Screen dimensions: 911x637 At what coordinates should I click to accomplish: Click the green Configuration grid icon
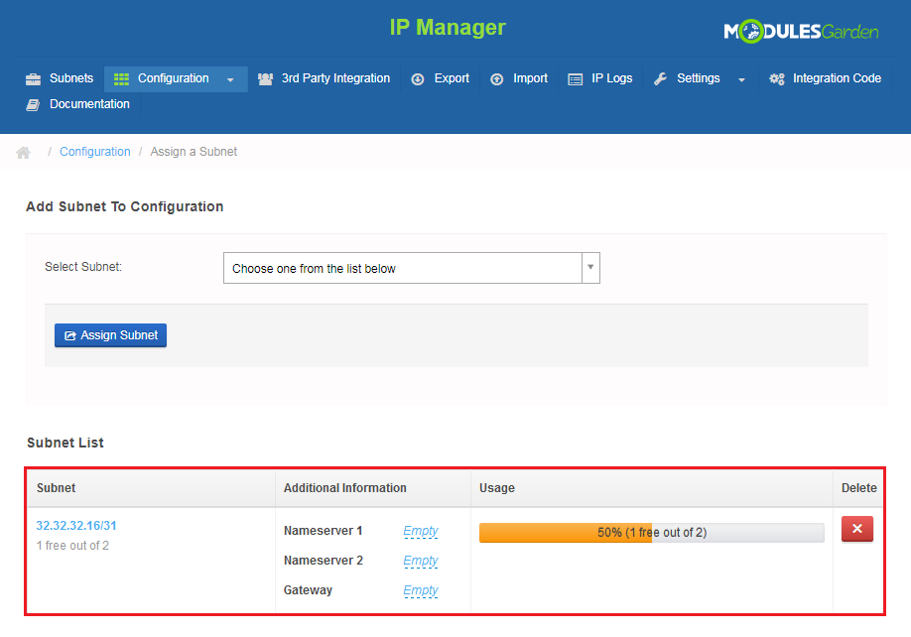pos(121,79)
